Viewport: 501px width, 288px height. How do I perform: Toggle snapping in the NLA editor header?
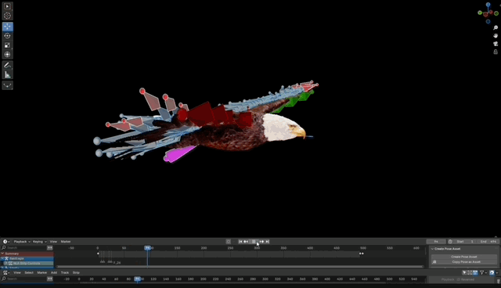click(492, 272)
